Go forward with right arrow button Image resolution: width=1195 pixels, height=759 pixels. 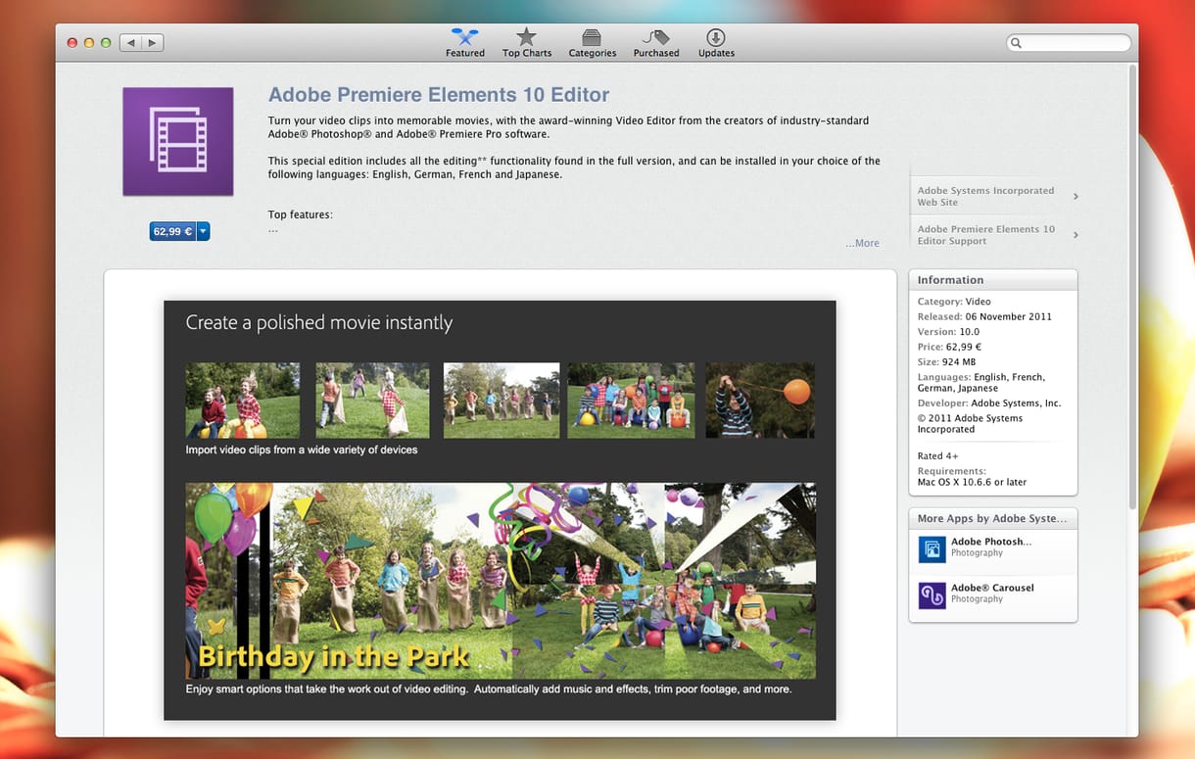tap(153, 43)
